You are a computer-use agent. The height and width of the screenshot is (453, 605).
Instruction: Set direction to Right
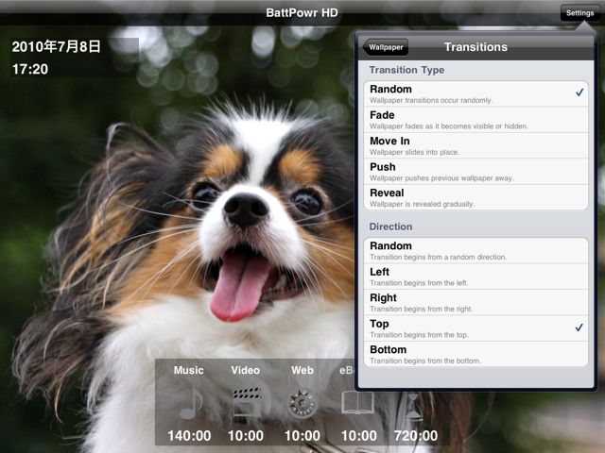click(x=475, y=302)
